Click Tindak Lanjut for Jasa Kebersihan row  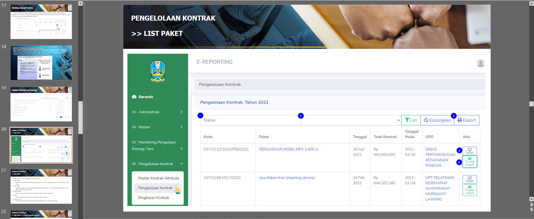pyautogui.click(x=470, y=190)
